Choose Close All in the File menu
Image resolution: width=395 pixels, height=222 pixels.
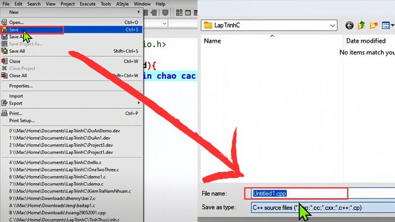tap(71, 76)
